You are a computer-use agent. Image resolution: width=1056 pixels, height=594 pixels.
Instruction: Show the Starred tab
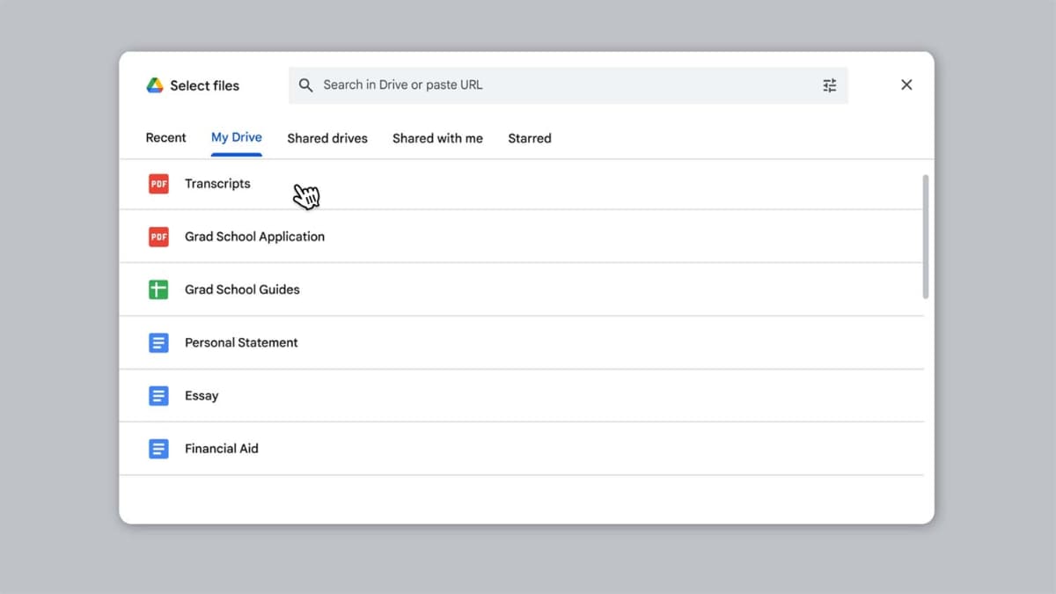(x=530, y=138)
